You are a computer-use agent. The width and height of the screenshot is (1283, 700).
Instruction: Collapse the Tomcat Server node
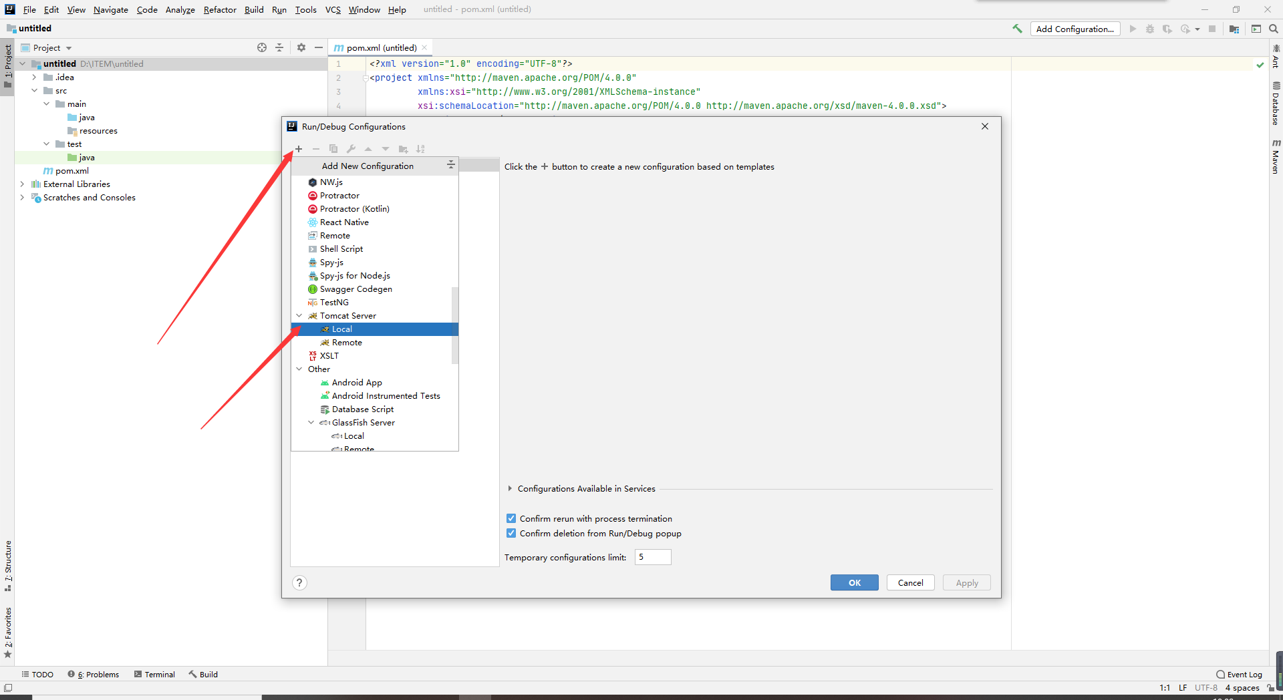coord(299,315)
